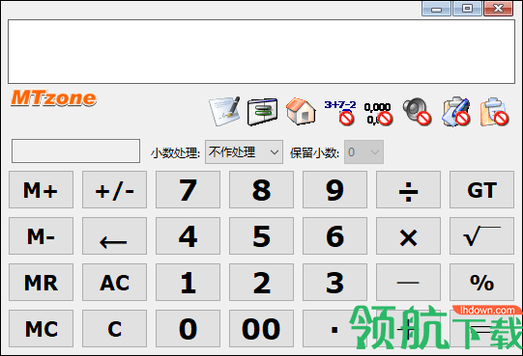Click the GT grand total button
Image resolution: width=523 pixels, height=356 pixels.
point(481,190)
